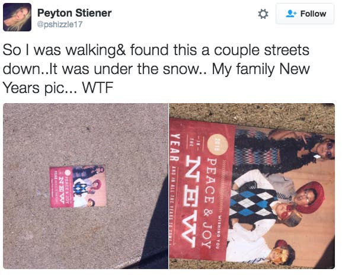
Task: Open left photo of card on sidewalk
Action: 85,186
